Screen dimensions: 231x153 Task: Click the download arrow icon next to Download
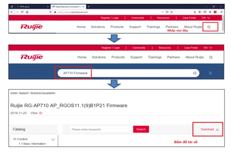coord(217,129)
